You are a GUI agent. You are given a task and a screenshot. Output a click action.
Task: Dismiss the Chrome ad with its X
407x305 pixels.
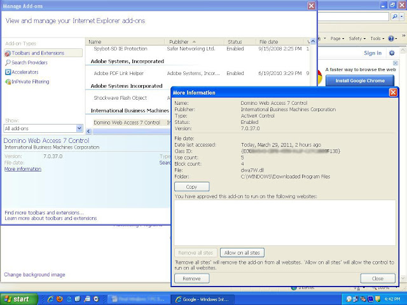[x=396, y=63]
